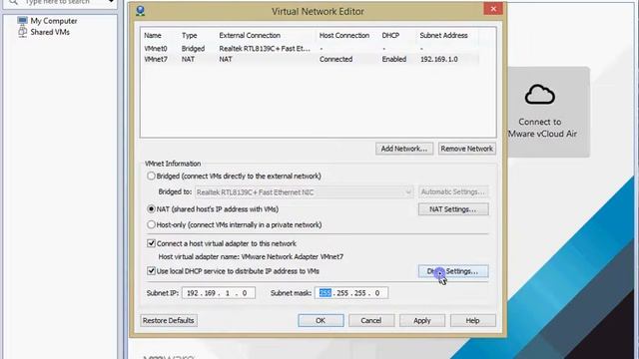Close the Virtual Network Editor dialog

[493, 9]
